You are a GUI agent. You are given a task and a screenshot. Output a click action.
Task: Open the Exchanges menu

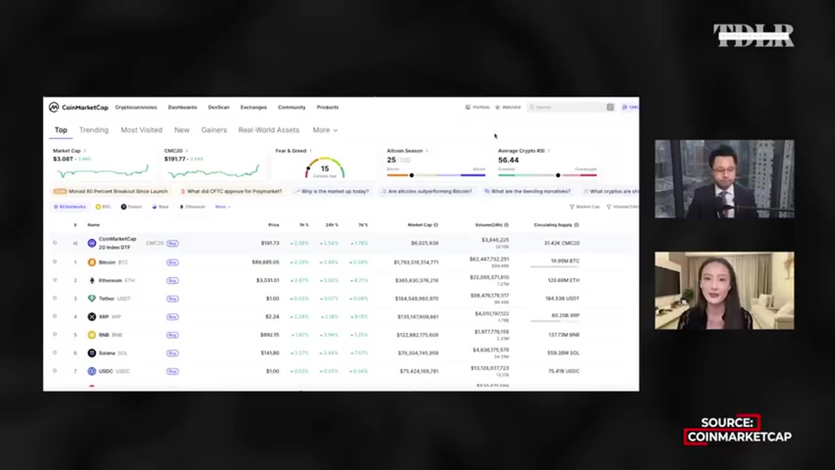click(x=253, y=107)
